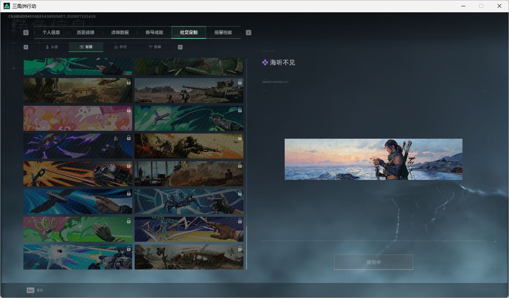Click lock icon on pink explosion banner
Viewport: 509px width, 298px height.
129,110
